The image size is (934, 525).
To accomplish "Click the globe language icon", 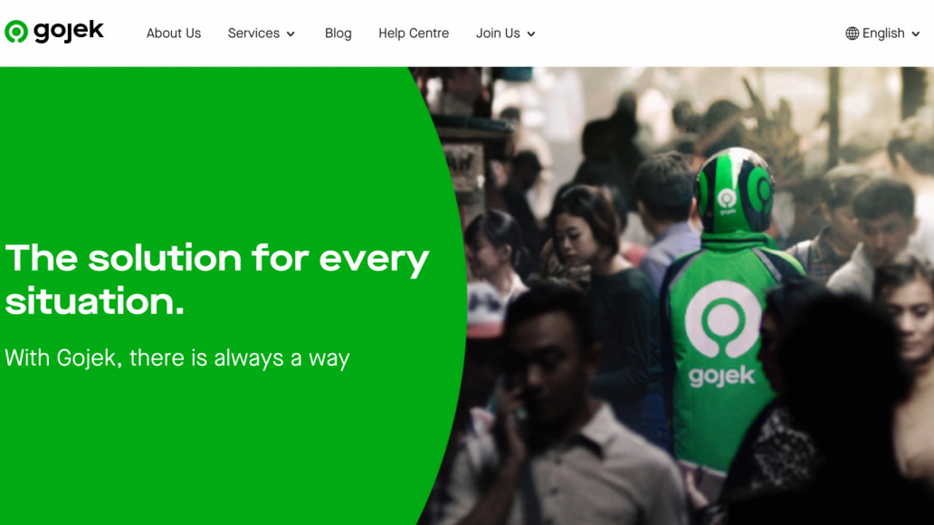I will click(853, 33).
